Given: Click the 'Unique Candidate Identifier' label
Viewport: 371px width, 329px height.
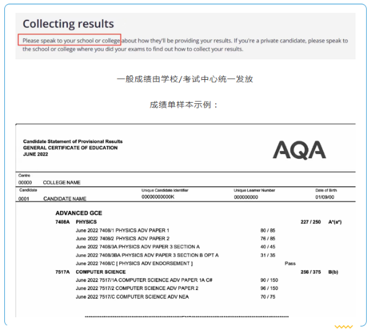Looking at the screenshot, I should [165, 190].
